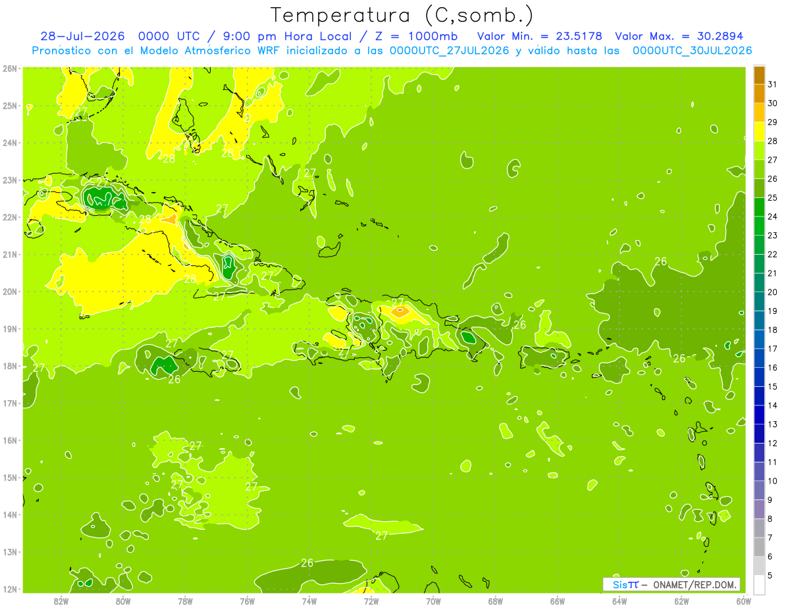The image size is (790, 610).
Task: Click the 30 label on the color scale
Action: coord(772,103)
